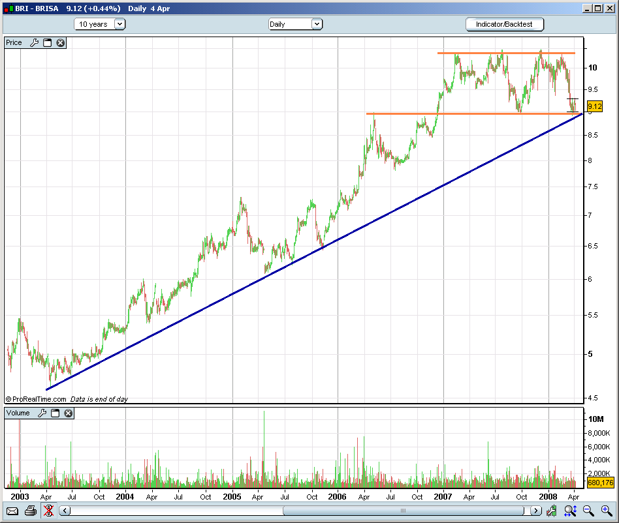
Task: Expand the 10 years dropdown arrow
Action: (x=119, y=24)
